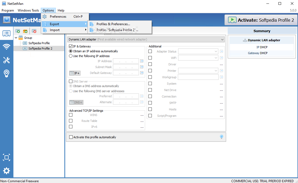Open the Program menu
Viewport: 298px width, 183px height.
click(x=8, y=10)
